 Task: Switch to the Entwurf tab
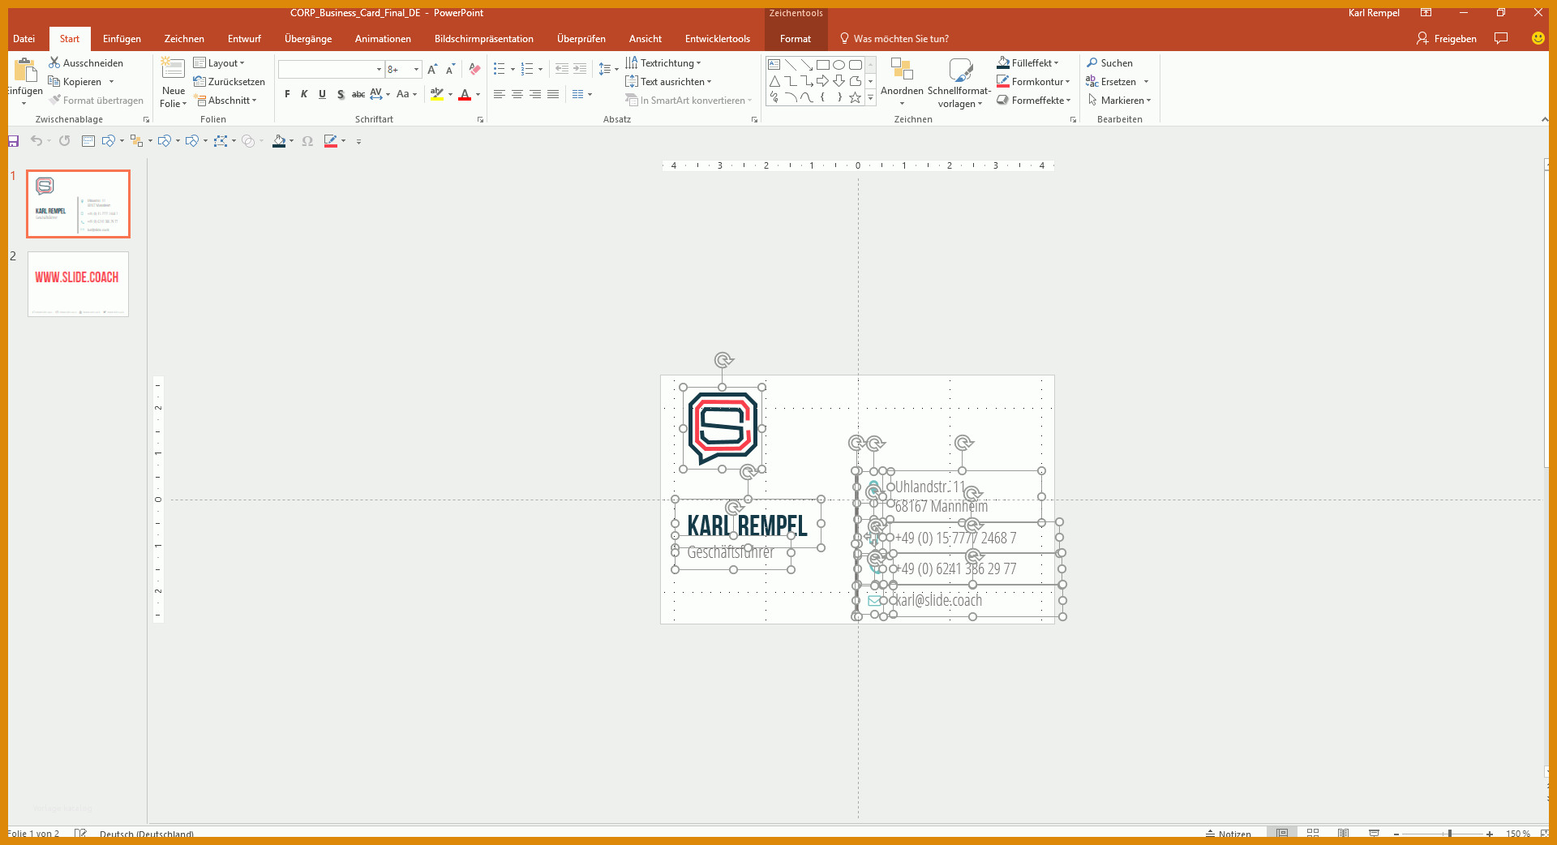pyautogui.click(x=244, y=39)
